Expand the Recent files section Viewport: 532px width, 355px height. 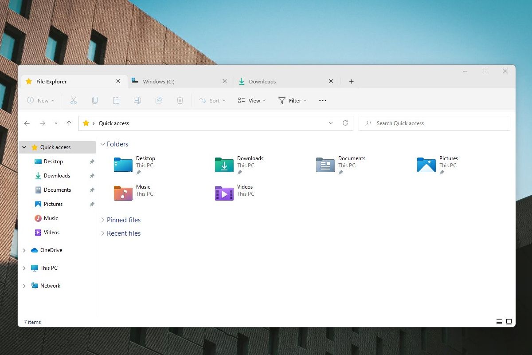tap(103, 233)
